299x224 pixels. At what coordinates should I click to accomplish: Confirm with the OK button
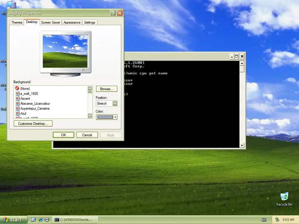coord(63,135)
